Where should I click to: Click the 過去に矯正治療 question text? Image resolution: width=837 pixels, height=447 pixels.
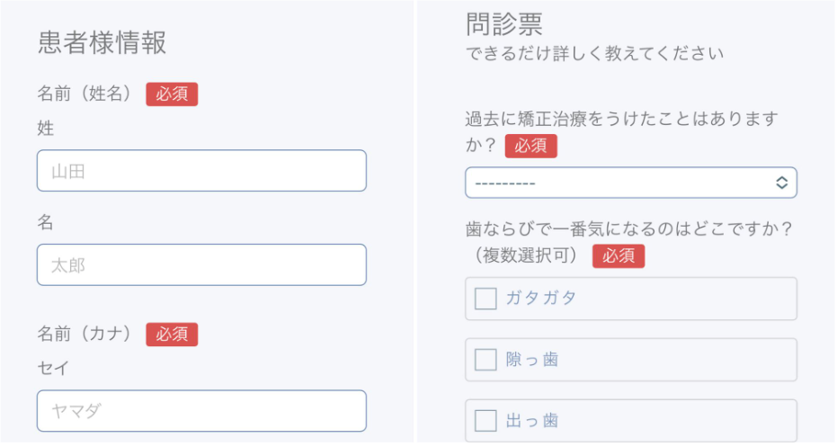pyautogui.click(x=620, y=119)
